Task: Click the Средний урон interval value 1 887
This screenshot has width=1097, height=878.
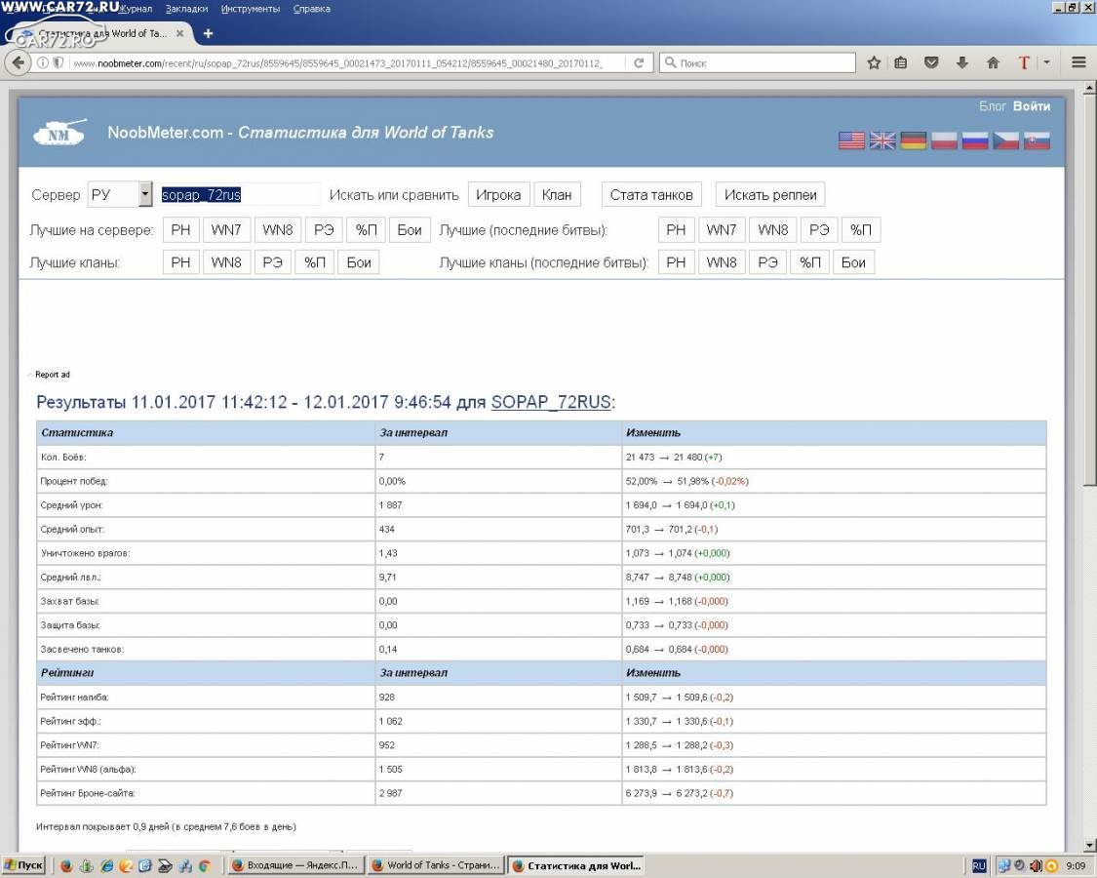Action: (x=390, y=505)
